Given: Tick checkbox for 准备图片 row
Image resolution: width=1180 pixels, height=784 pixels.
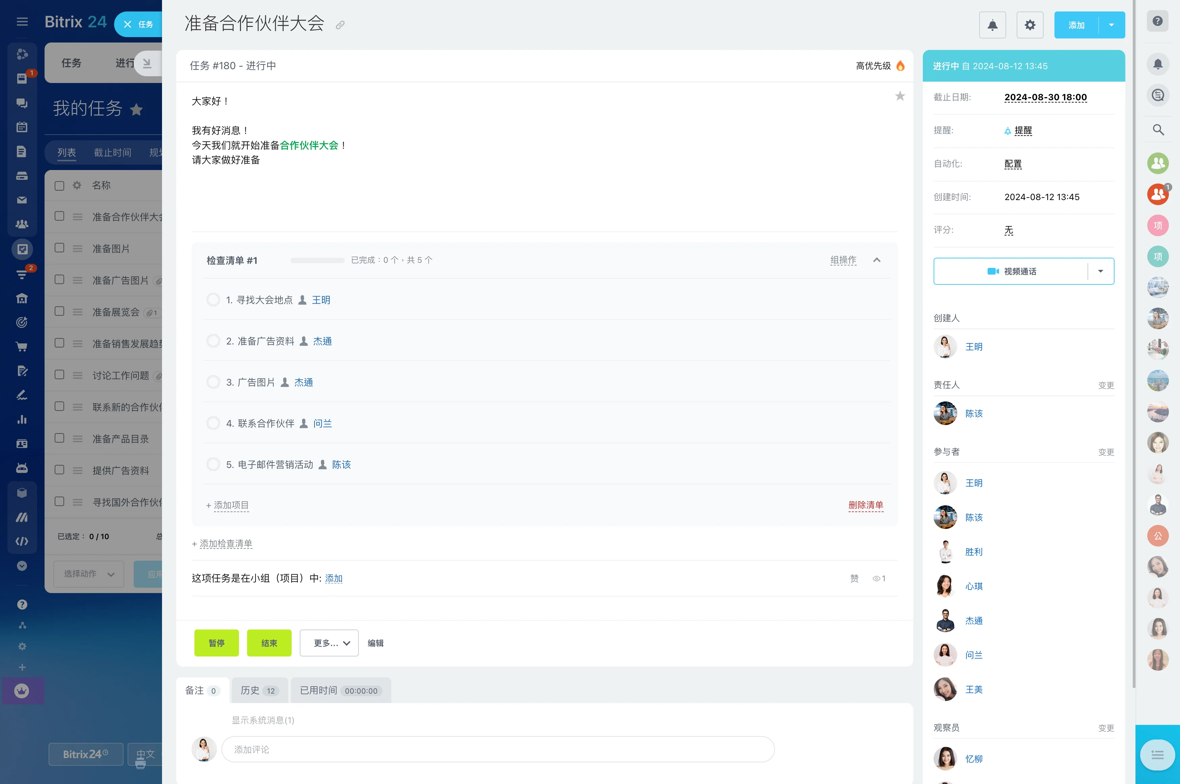Looking at the screenshot, I should [59, 248].
